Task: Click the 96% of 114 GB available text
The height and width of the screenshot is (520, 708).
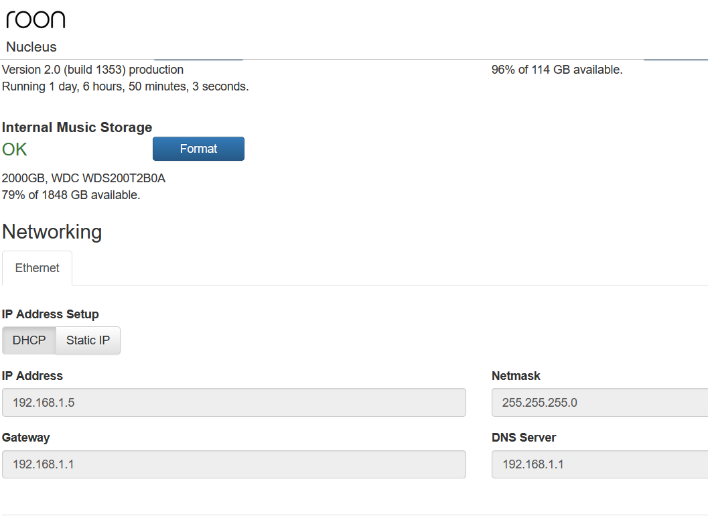Action: 555,70
